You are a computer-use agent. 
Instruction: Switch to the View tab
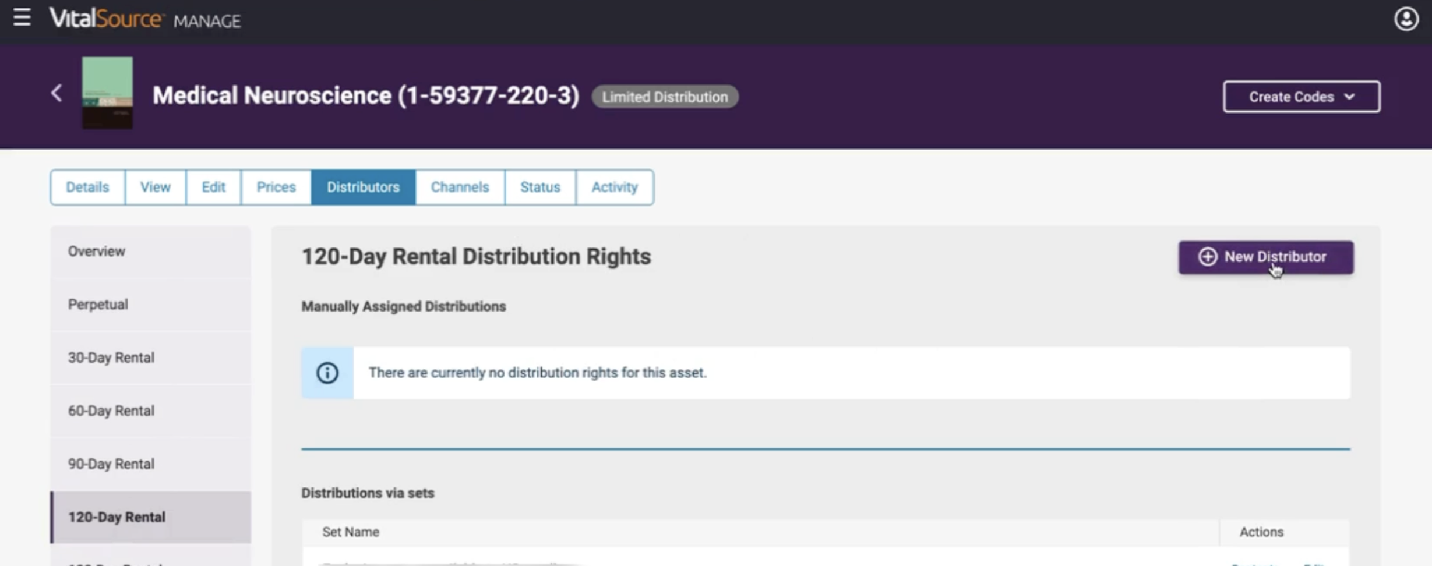click(156, 188)
